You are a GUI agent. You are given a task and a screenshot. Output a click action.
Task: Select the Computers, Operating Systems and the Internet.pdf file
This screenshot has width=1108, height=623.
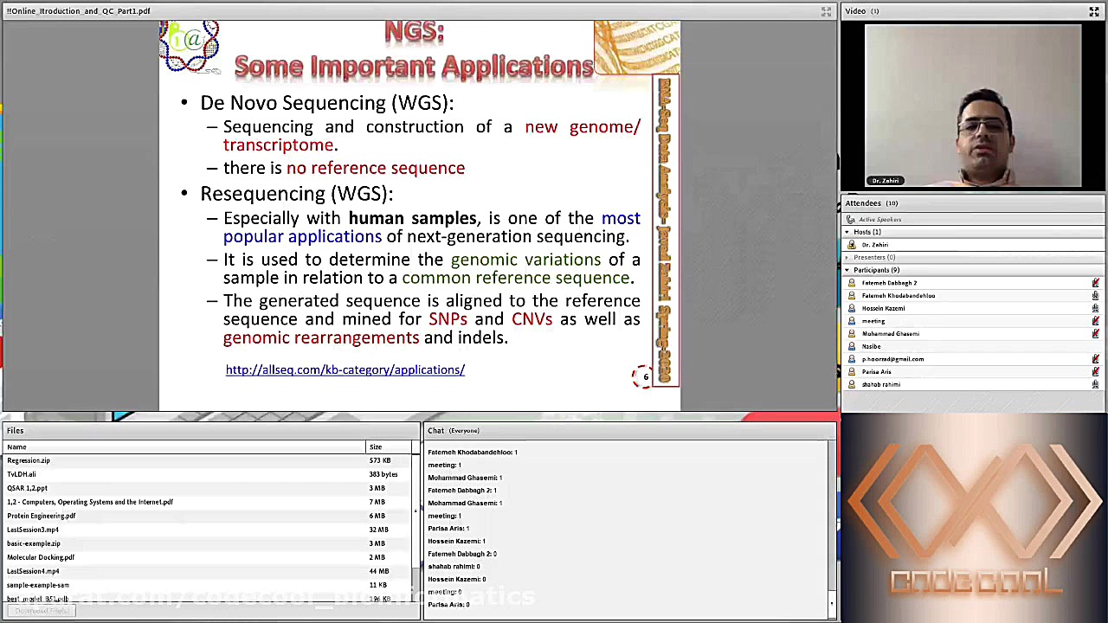pyautogui.click(x=90, y=503)
